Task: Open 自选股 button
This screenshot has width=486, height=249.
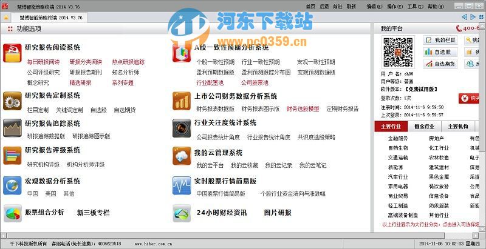Action: coord(440,52)
